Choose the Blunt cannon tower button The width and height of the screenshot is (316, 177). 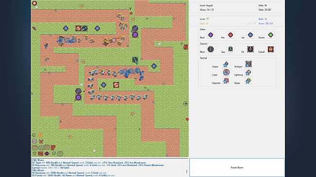(210, 49)
